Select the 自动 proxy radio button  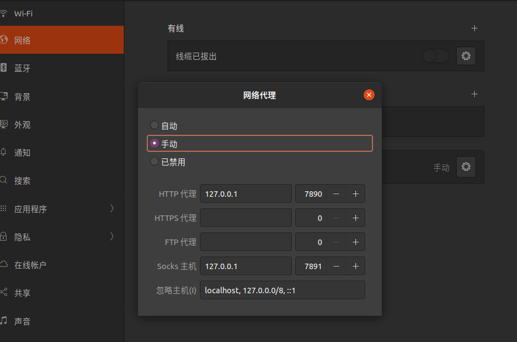pyautogui.click(x=154, y=124)
